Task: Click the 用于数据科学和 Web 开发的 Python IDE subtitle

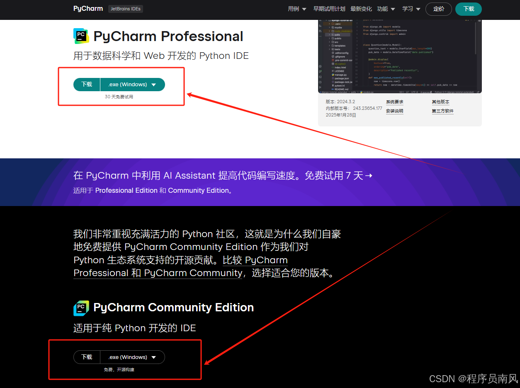Action: (161, 56)
